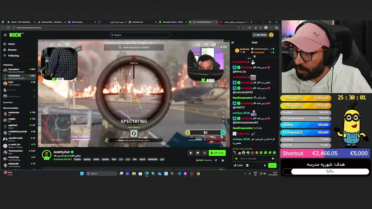Open PrimeTime recommended channel
This screenshot has width=372, height=209.
[19, 158]
